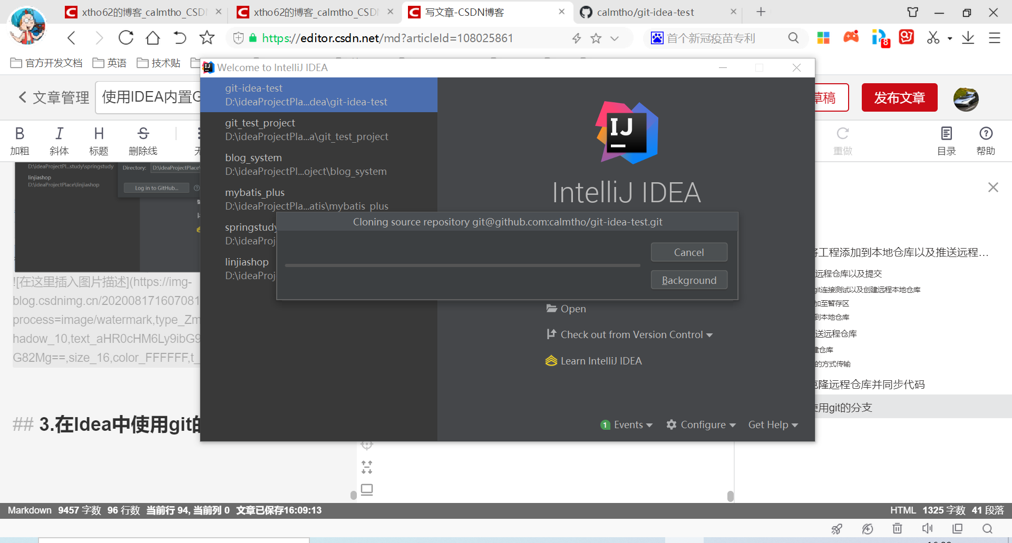Click the clone progress bar

(x=462, y=265)
